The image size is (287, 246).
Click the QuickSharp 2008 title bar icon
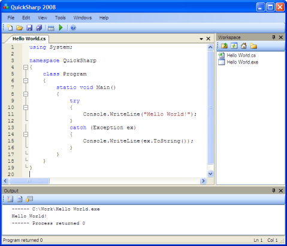pyautogui.click(x=6, y=7)
